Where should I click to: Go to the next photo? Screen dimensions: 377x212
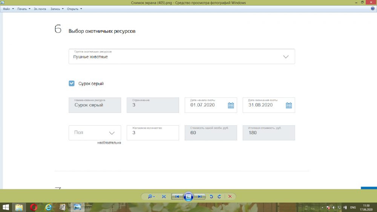tap(201, 197)
